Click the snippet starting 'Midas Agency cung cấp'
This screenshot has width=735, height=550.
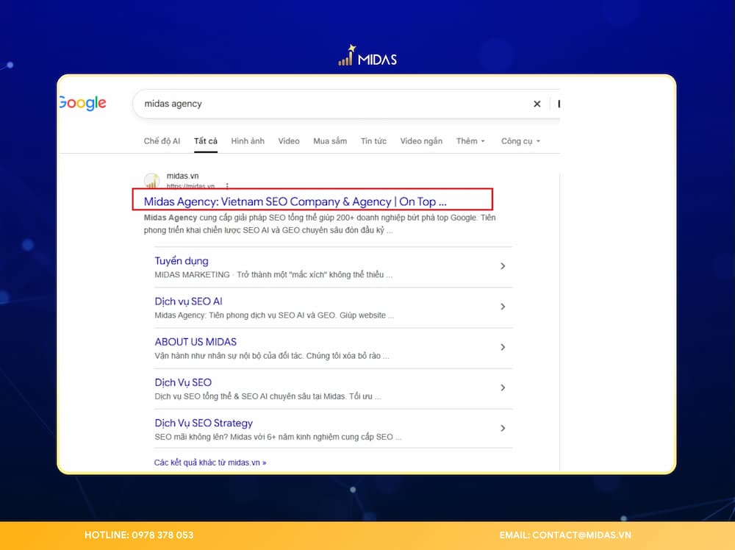coord(320,224)
